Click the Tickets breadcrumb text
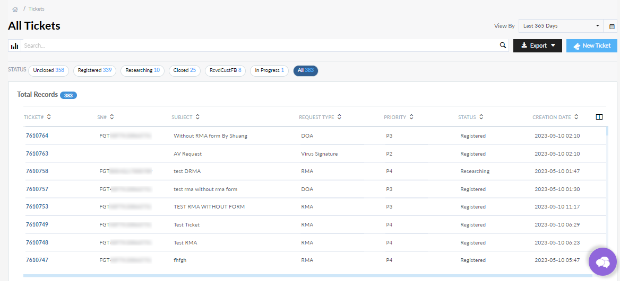The image size is (620, 281). (37, 8)
